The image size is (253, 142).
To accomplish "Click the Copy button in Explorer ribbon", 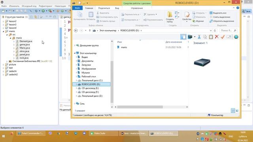I will click(79, 16).
